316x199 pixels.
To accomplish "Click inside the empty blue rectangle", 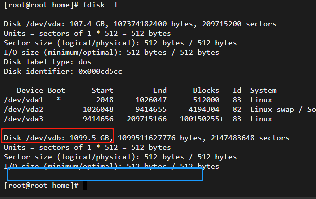I will click(105, 174).
